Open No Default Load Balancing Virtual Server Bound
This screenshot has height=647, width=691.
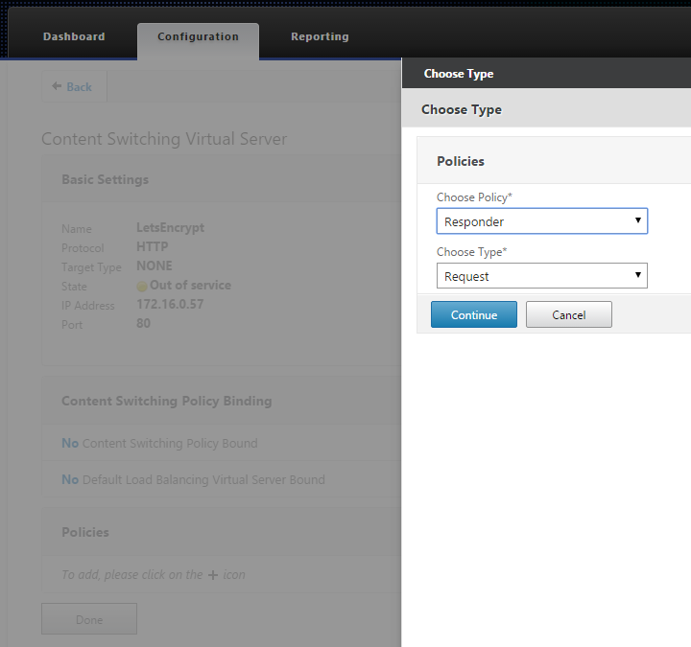pyautogui.click(x=193, y=479)
